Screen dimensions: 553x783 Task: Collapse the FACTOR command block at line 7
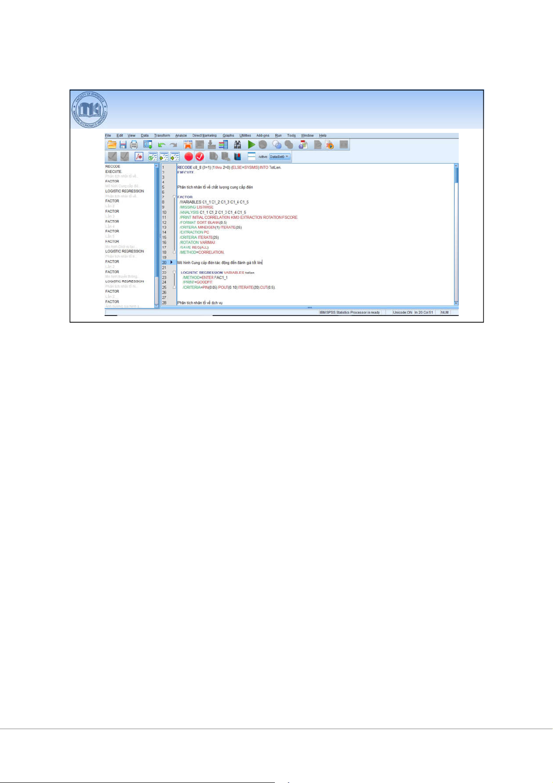[175, 197]
